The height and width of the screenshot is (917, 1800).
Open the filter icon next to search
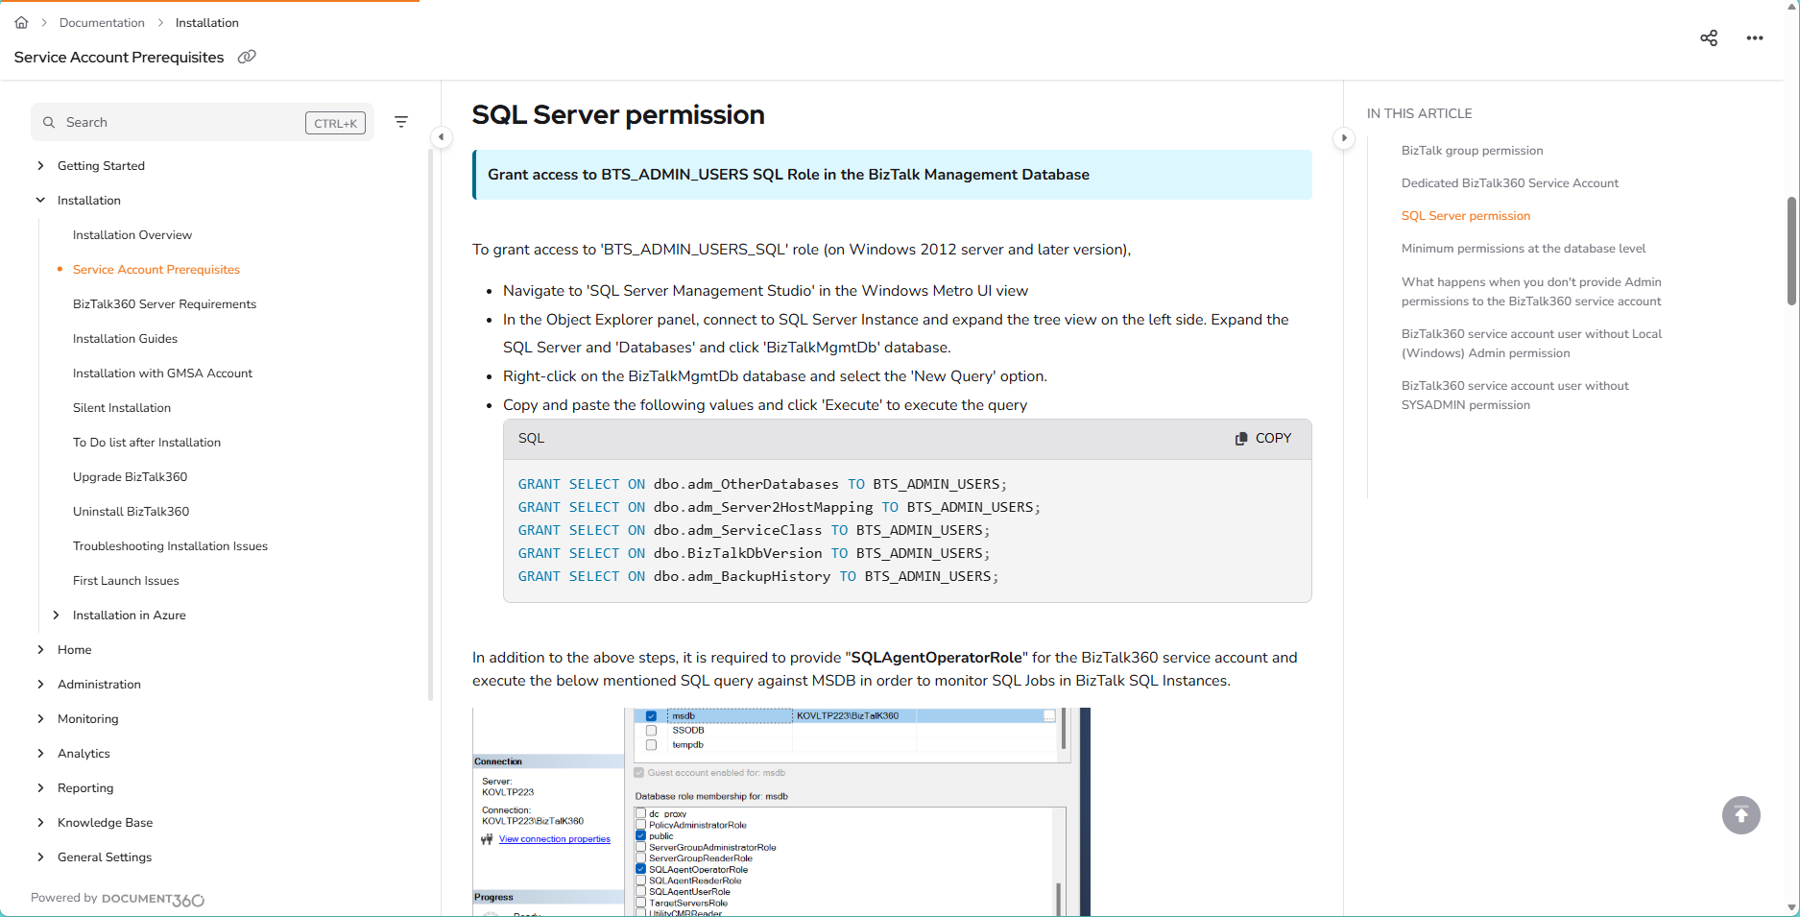(x=401, y=122)
